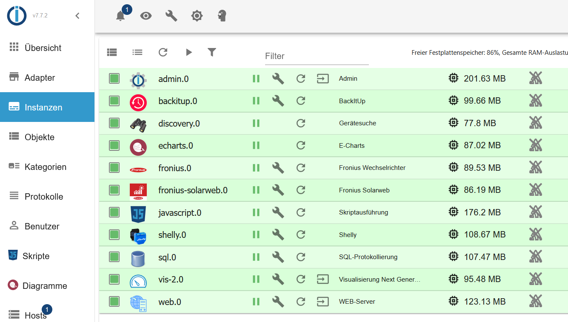The height and width of the screenshot is (322, 568).
Task: Reload the instances list with refresh icon
Action: click(x=163, y=52)
